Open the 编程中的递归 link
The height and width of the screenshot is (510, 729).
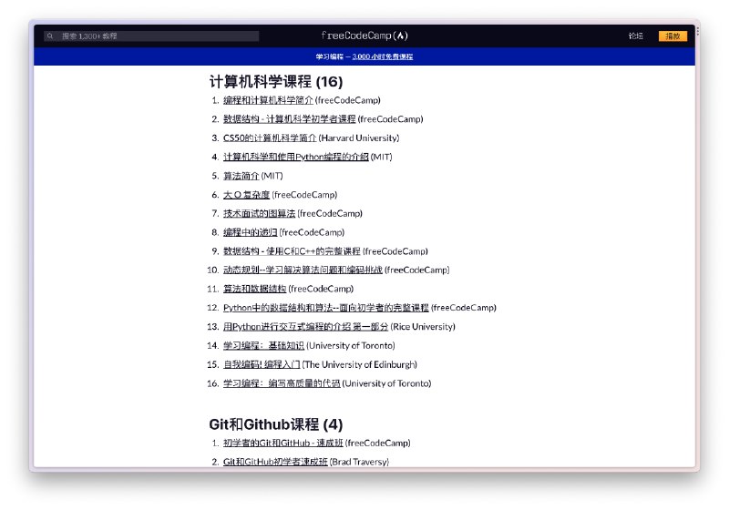[250, 232]
